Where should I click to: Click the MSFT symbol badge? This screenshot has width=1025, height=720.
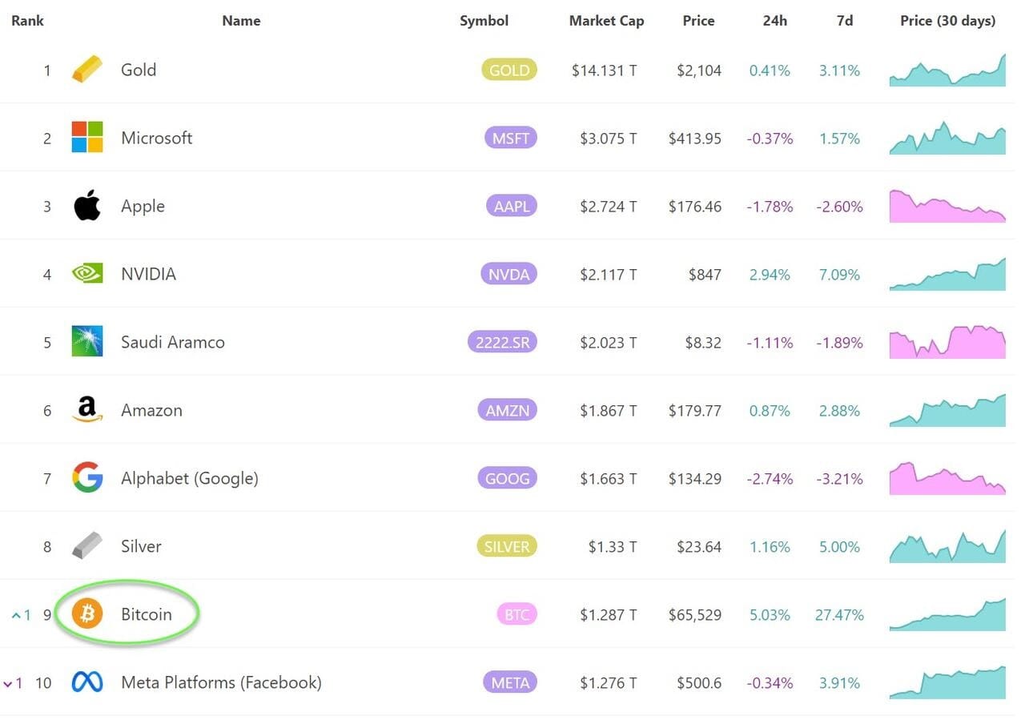(511, 138)
